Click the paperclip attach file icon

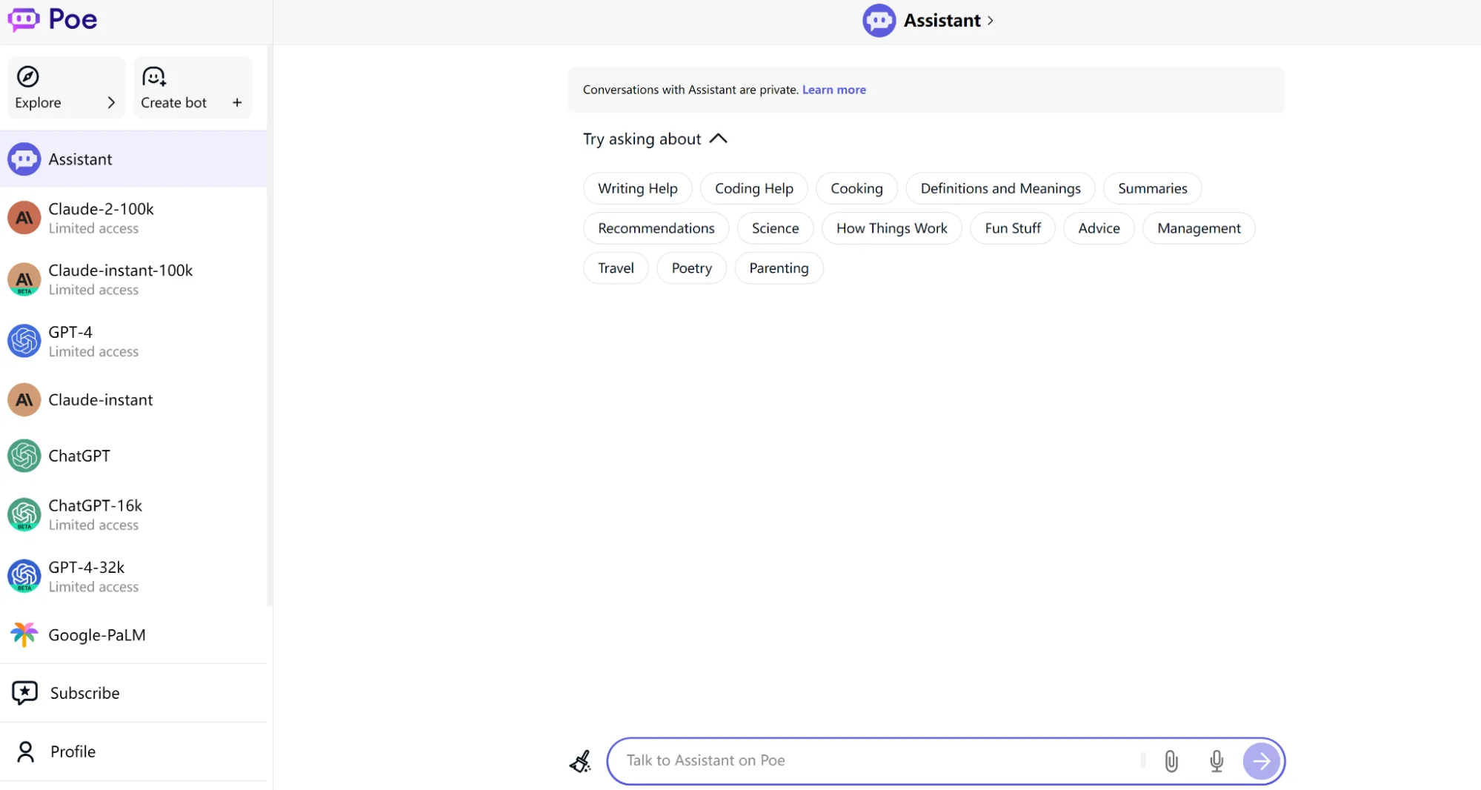coord(1171,761)
